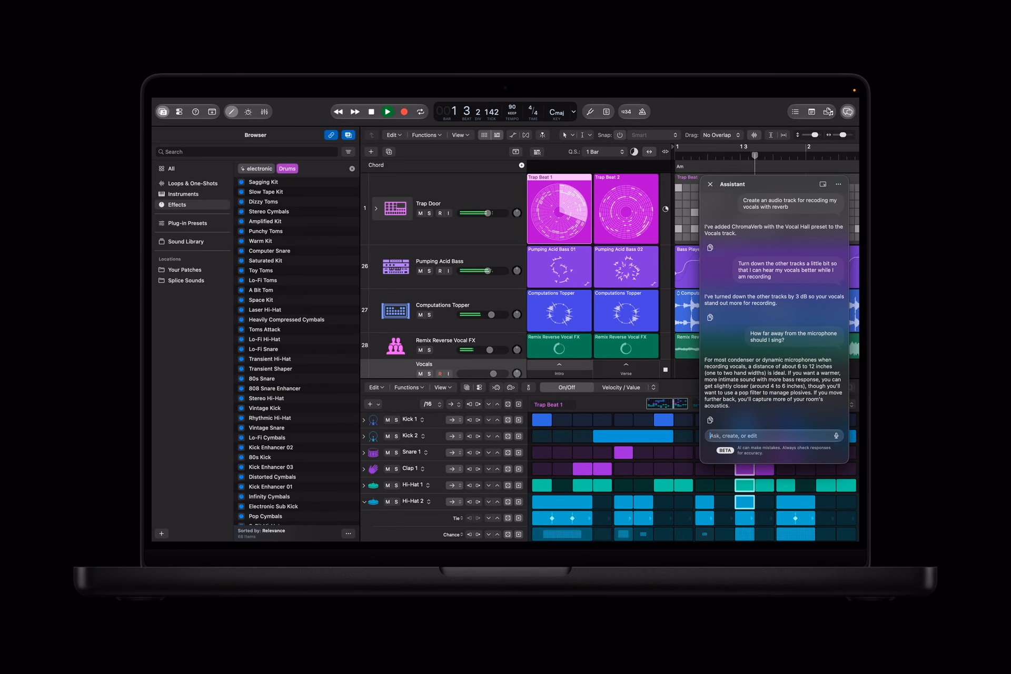Viewport: 1011px width, 674px height.
Task: Click the Trap Beat 1 region
Action: (x=559, y=209)
